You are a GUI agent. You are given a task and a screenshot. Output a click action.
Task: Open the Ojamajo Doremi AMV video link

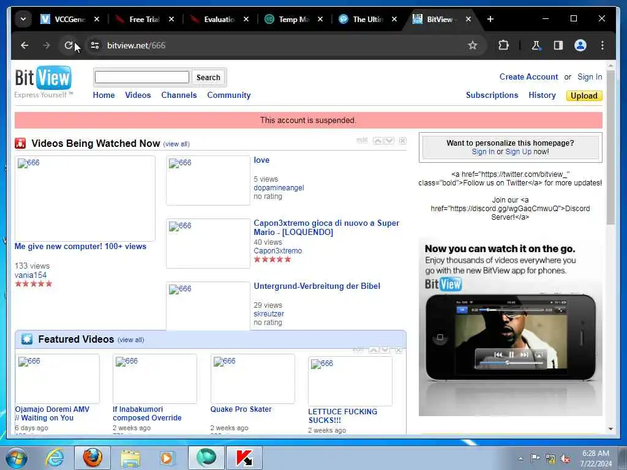click(52, 413)
